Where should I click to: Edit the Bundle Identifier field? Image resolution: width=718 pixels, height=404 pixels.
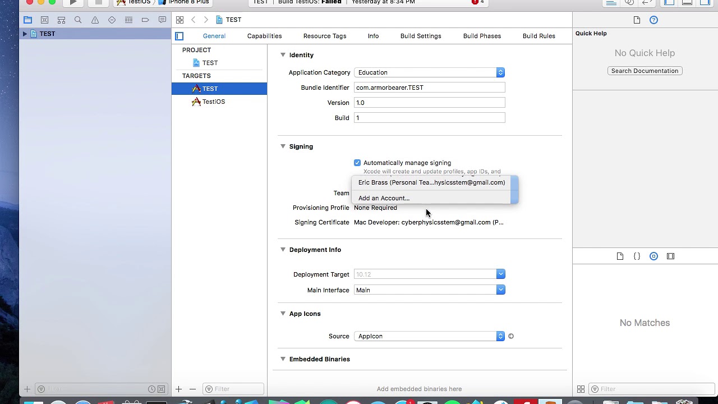coord(430,88)
